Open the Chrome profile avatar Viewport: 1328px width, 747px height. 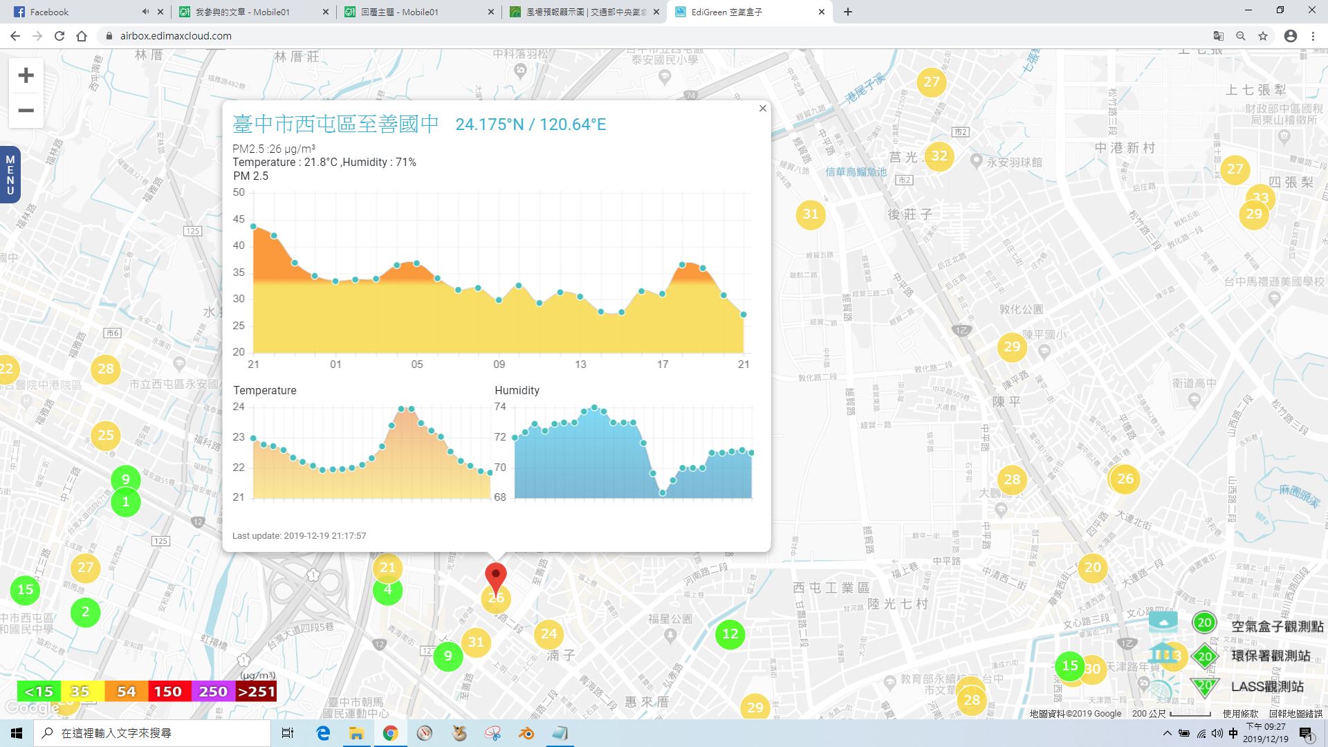[1290, 36]
